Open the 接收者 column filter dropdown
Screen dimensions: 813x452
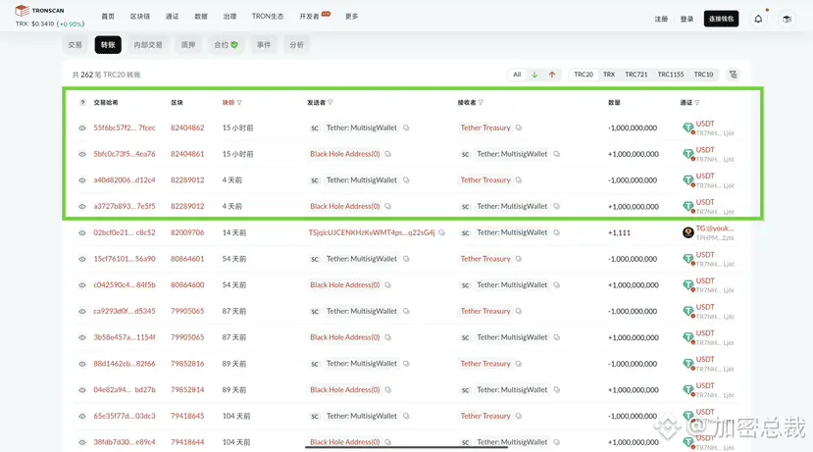click(481, 103)
